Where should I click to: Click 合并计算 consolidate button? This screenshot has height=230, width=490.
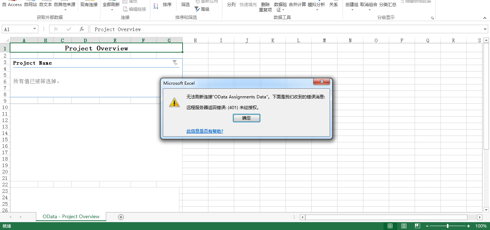pyautogui.click(x=297, y=5)
